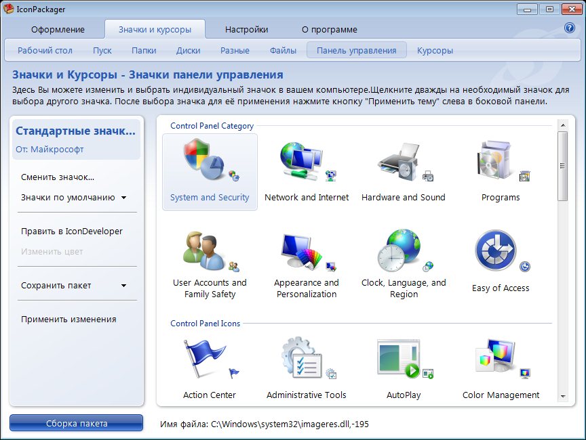Switch to the Оформление tab
Viewport: 586px width, 440px height.
pos(58,30)
